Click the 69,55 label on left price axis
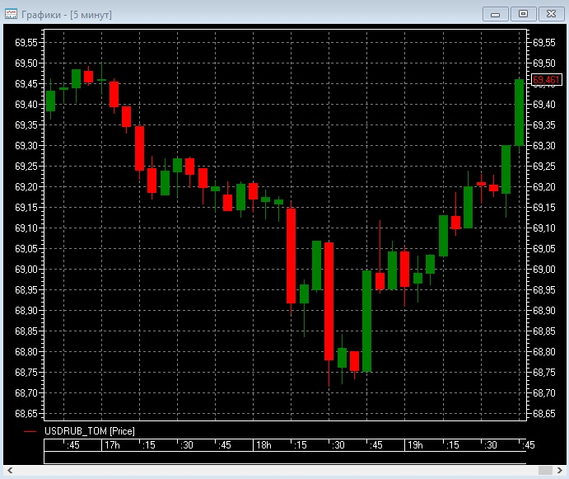569x479 pixels. (26, 43)
